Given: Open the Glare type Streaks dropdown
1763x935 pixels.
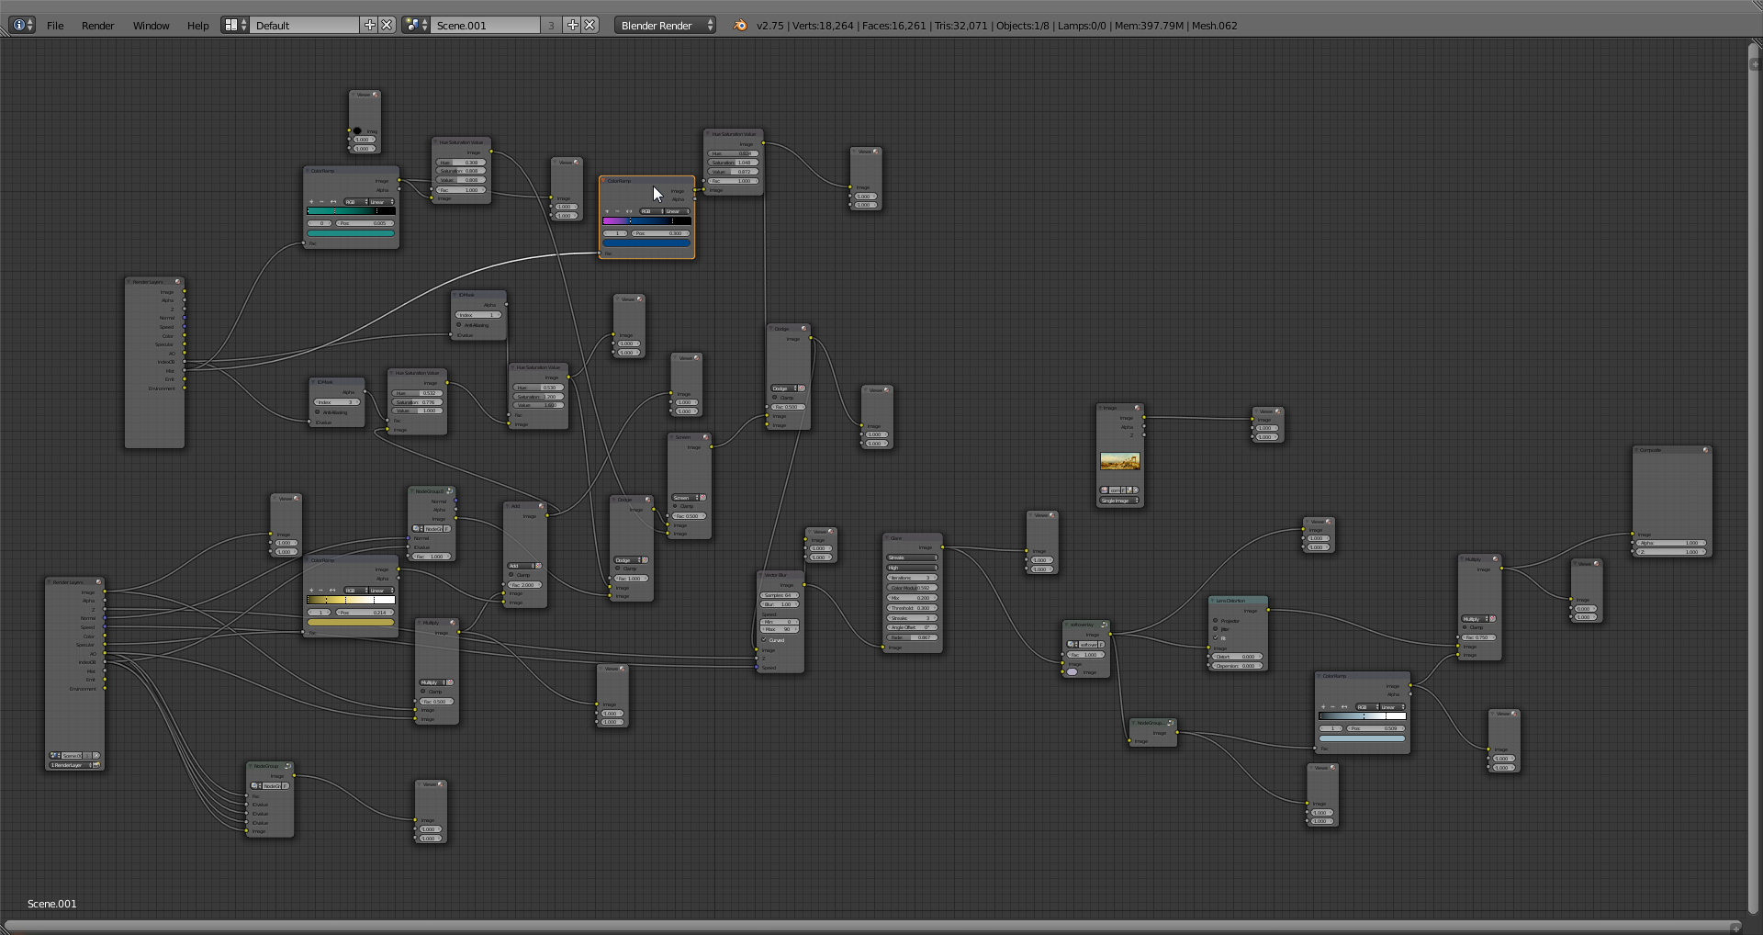Looking at the screenshot, I should [912, 558].
